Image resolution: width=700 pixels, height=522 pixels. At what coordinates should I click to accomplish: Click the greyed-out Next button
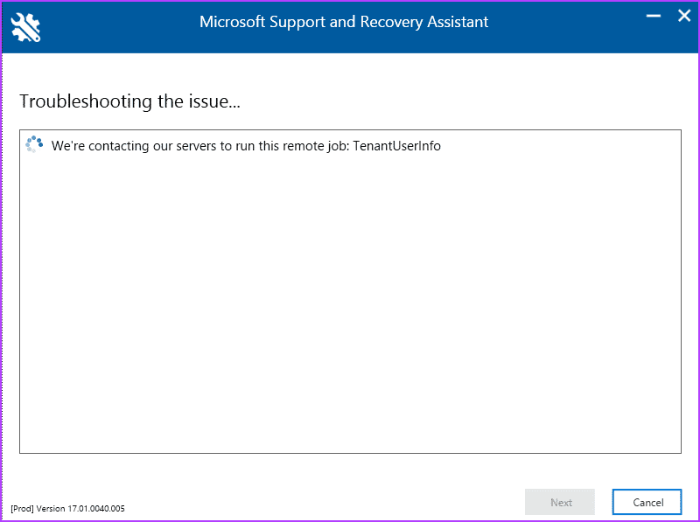click(x=560, y=503)
